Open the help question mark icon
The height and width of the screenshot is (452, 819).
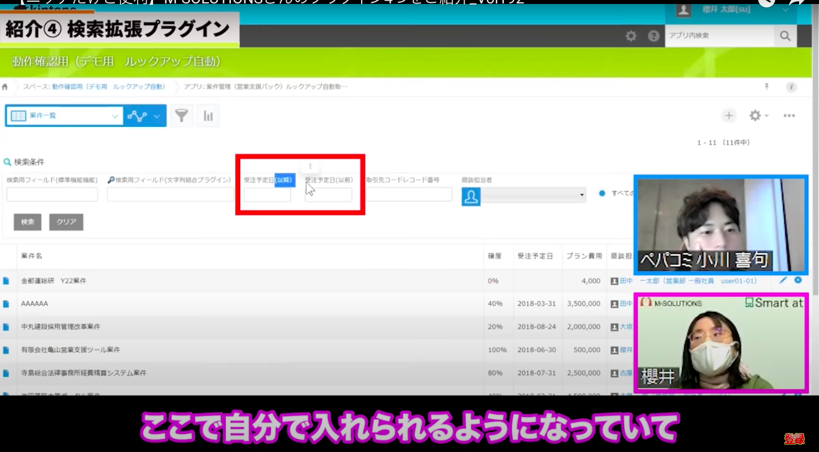coord(653,36)
